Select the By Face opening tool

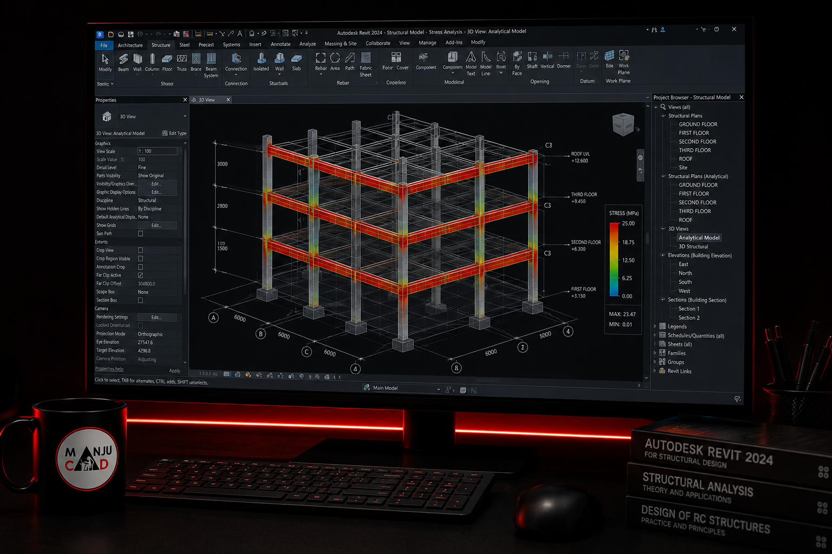point(517,63)
